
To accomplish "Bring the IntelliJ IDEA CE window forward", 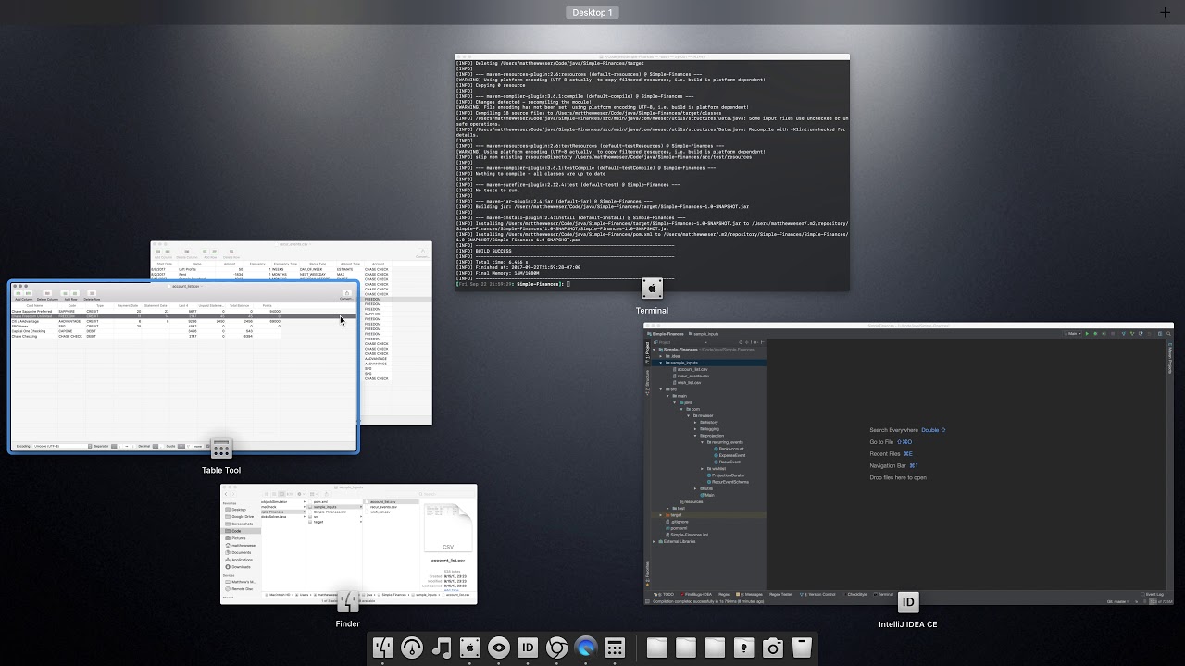I will [x=908, y=462].
